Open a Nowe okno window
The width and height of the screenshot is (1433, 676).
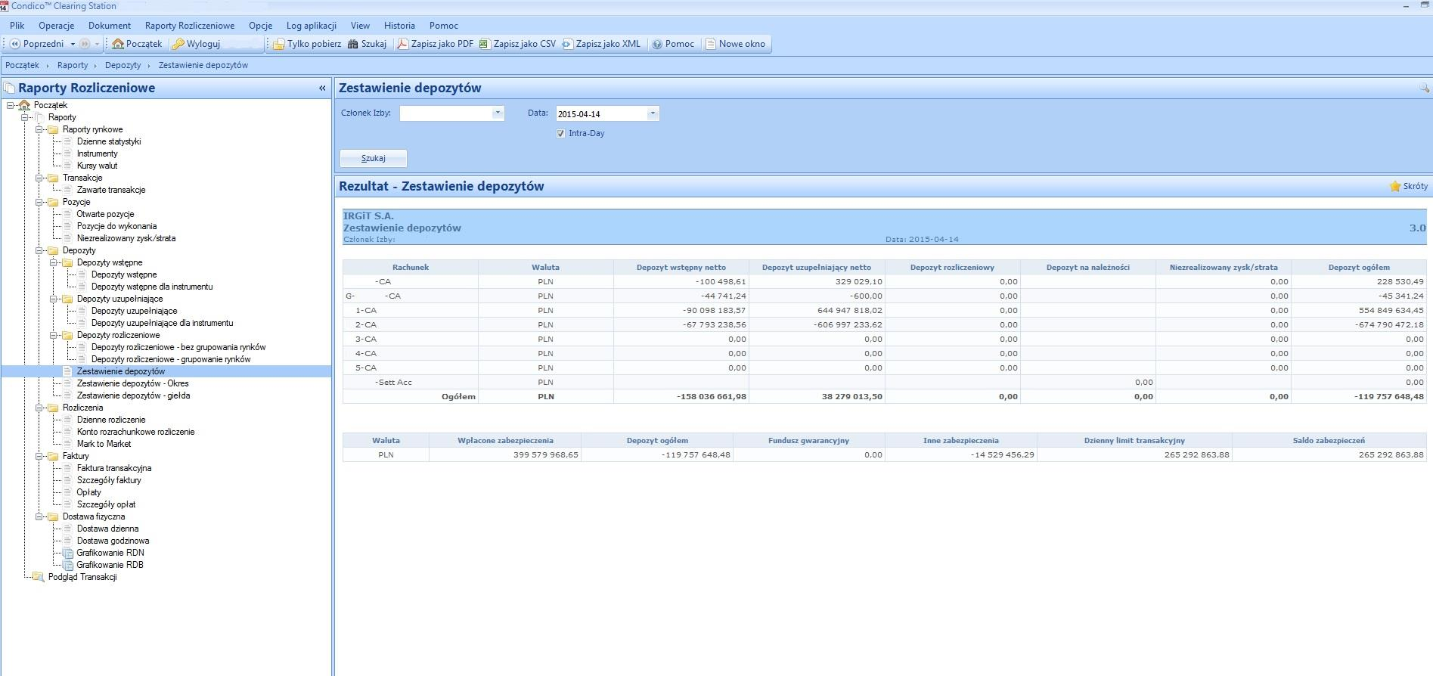pyautogui.click(x=735, y=44)
